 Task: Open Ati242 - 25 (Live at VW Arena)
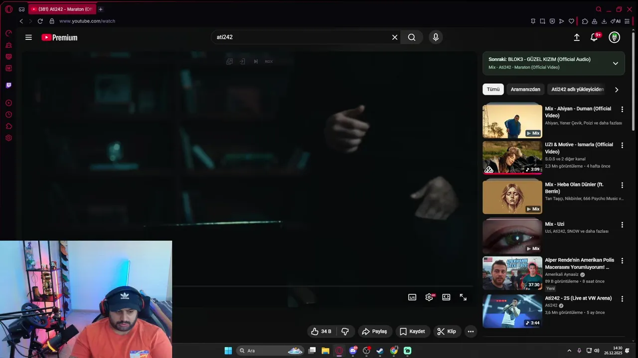pos(578,298)
